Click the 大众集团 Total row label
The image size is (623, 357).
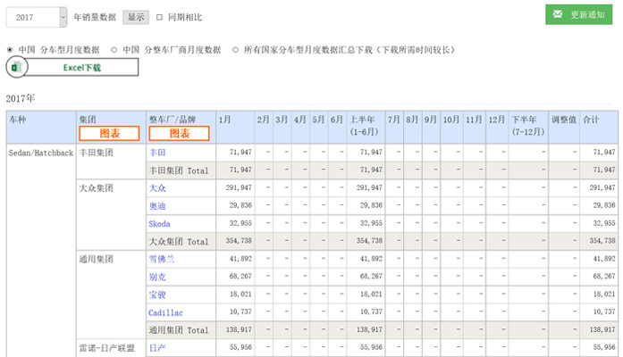point(179,242)
